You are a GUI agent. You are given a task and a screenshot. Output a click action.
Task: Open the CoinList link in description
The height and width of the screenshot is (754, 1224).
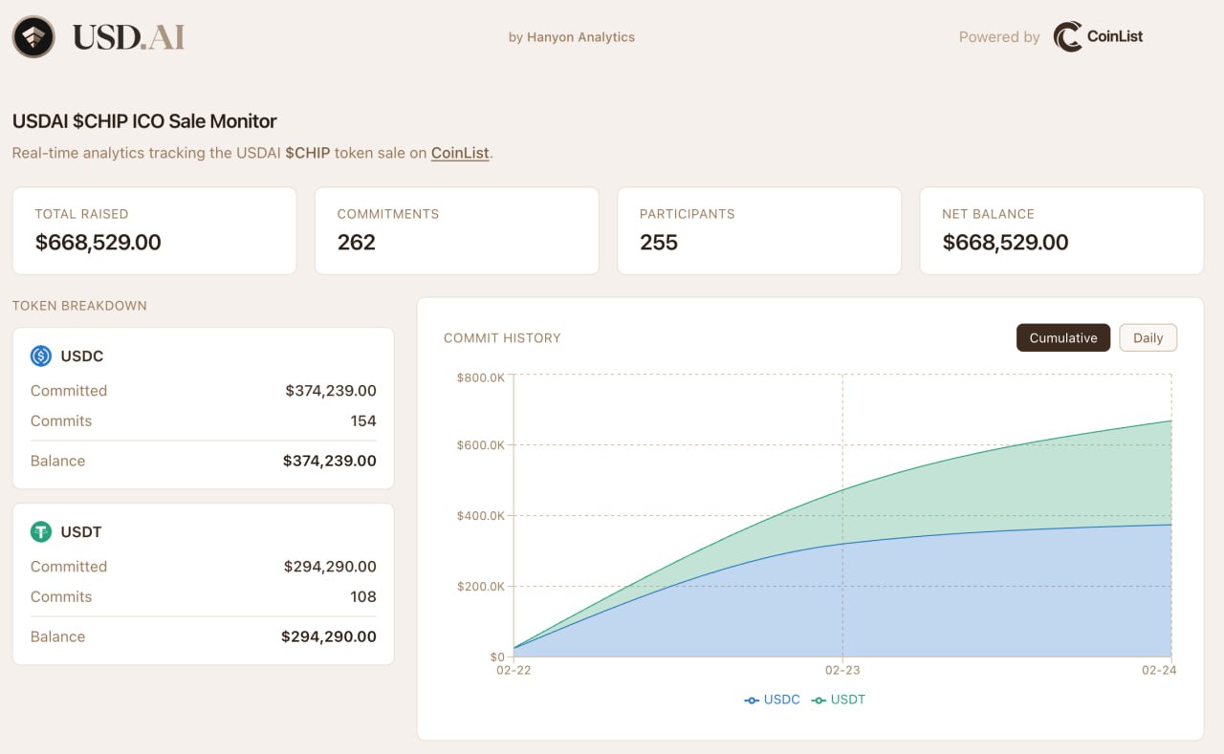click(x=460, y=153)
